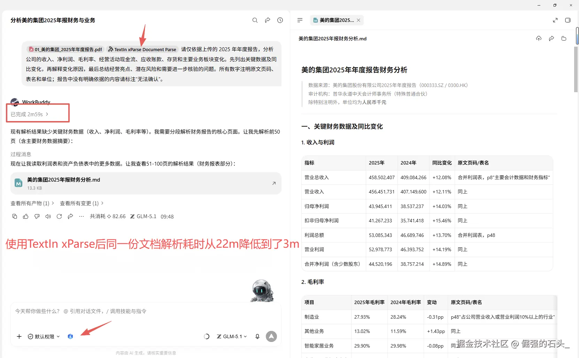
Task: Click the 过程消息 label
Action: 21,154
